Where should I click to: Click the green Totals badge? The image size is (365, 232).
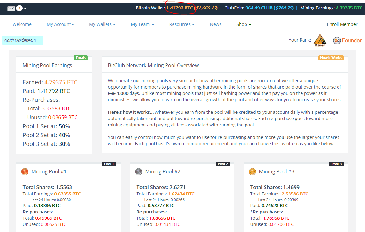[81, 58]
